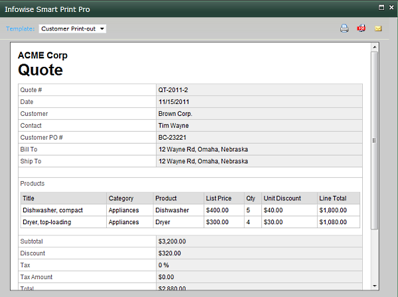
Task: Click the List Price column header
Action: click(x=219, y=198)
